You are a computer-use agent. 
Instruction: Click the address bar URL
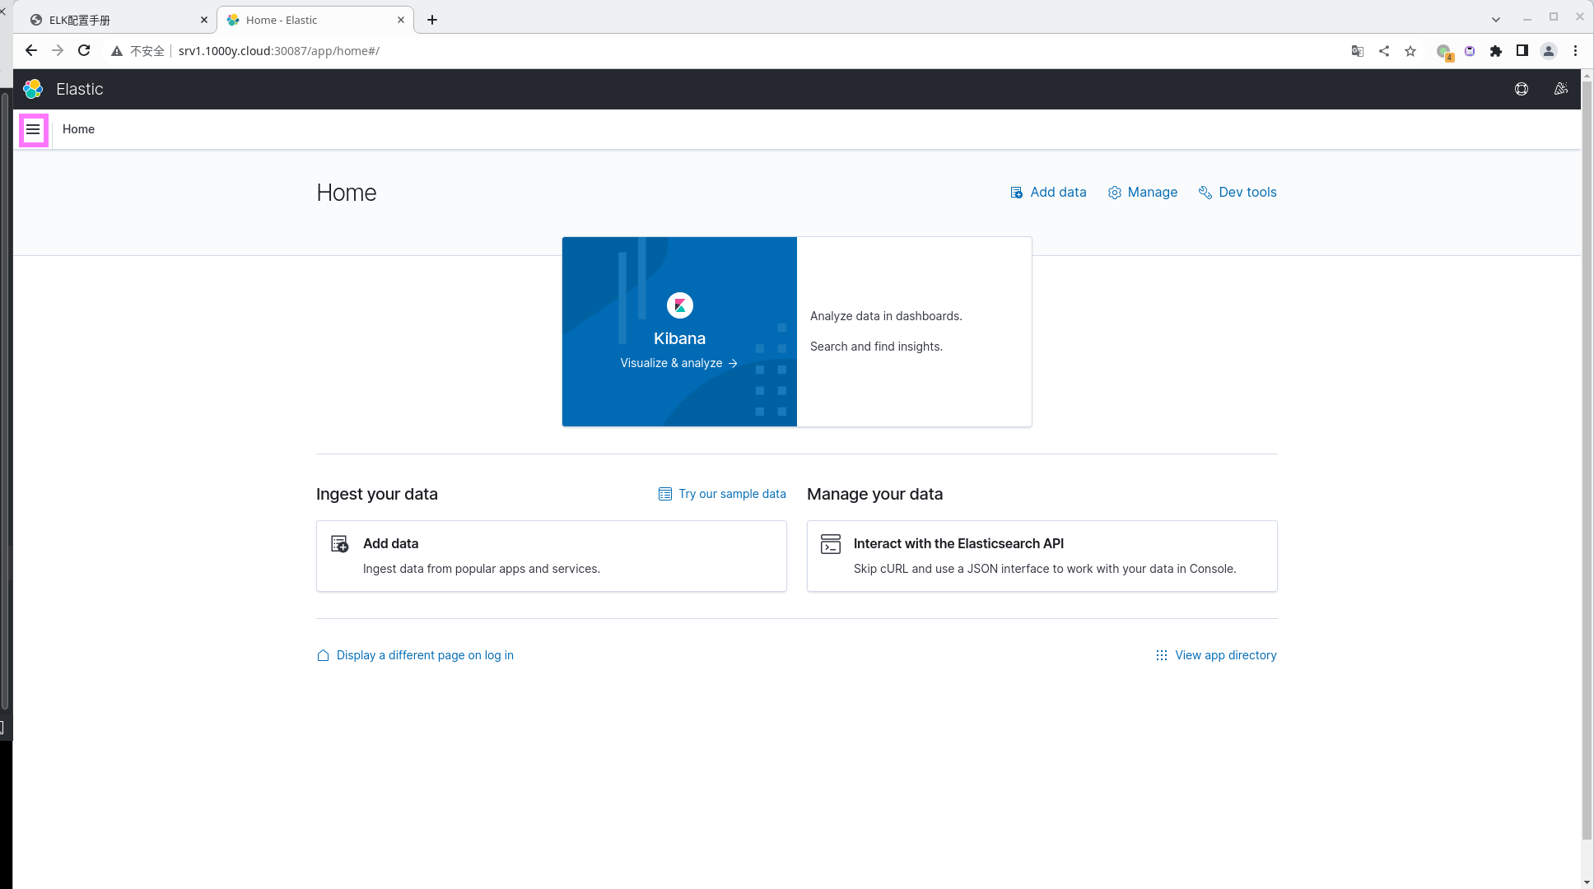point(278,51)
